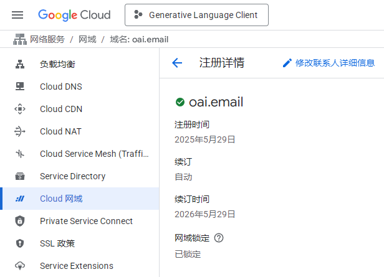Click the Service Extensions cloud icon
The width and height of the screenshot is (384, 277).
pyautogui.click(x=20, y=266)
